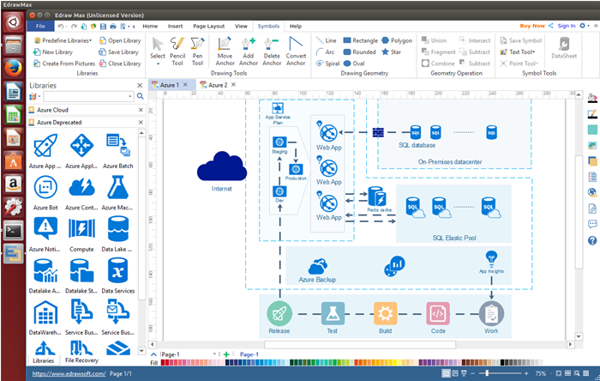Click the Buy Now link

coord(531,26)
